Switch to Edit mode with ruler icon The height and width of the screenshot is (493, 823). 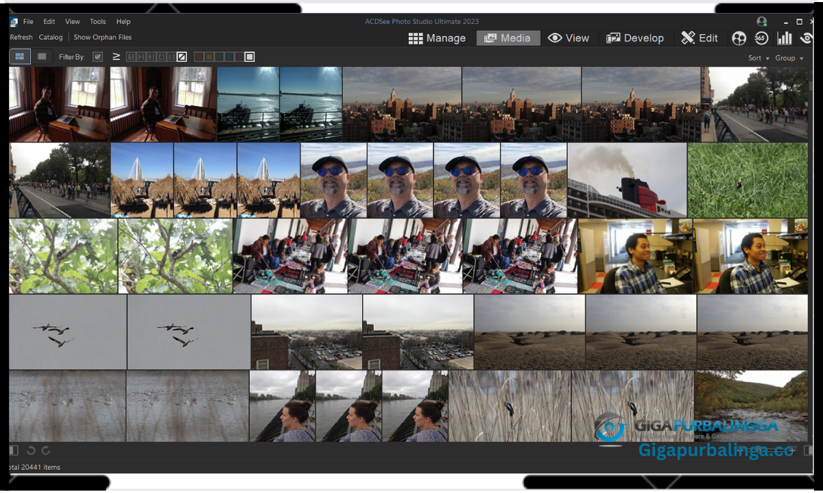[699, 38]
